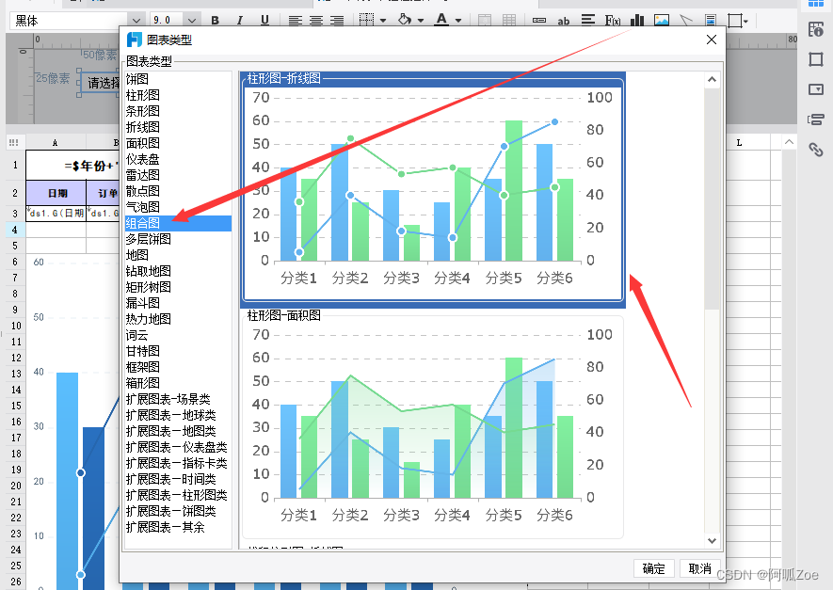
Task: Select 饼图 chart type
Action: [178, 79]
